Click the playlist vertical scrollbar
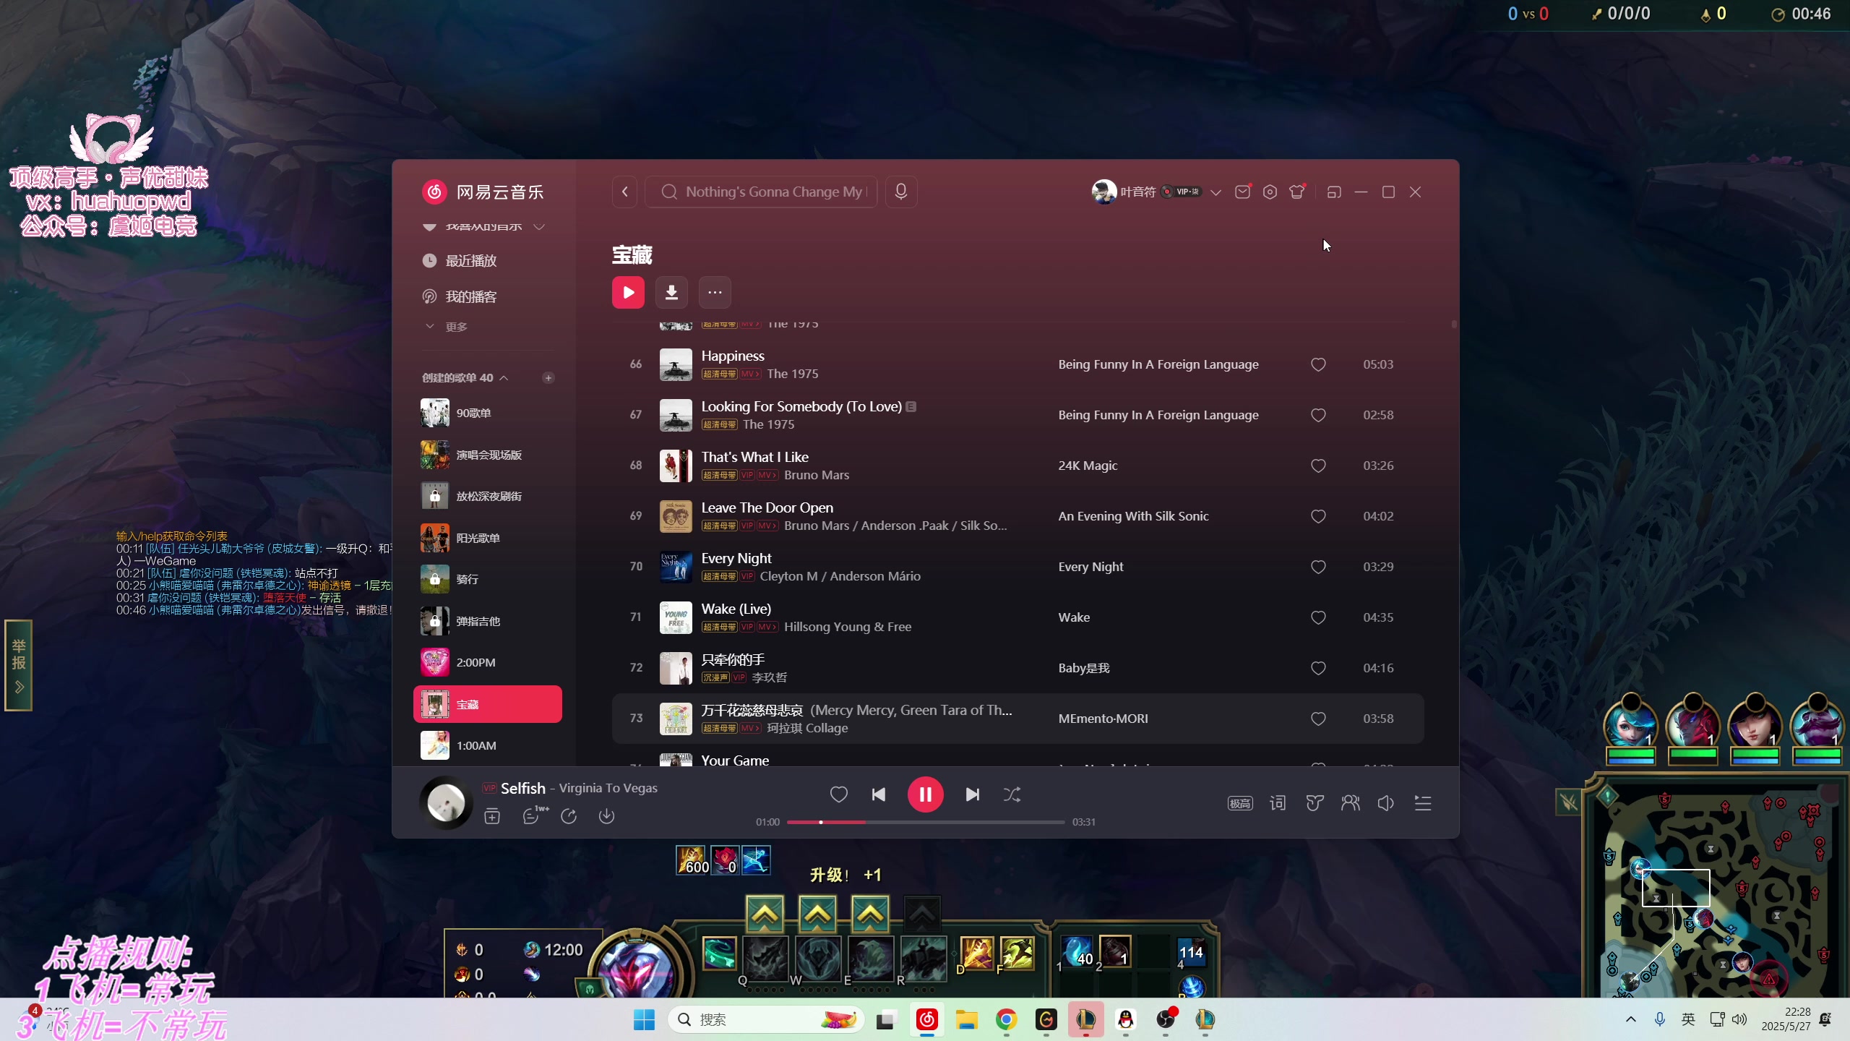This screenshot has width=1850, height=1041. 1454,324
